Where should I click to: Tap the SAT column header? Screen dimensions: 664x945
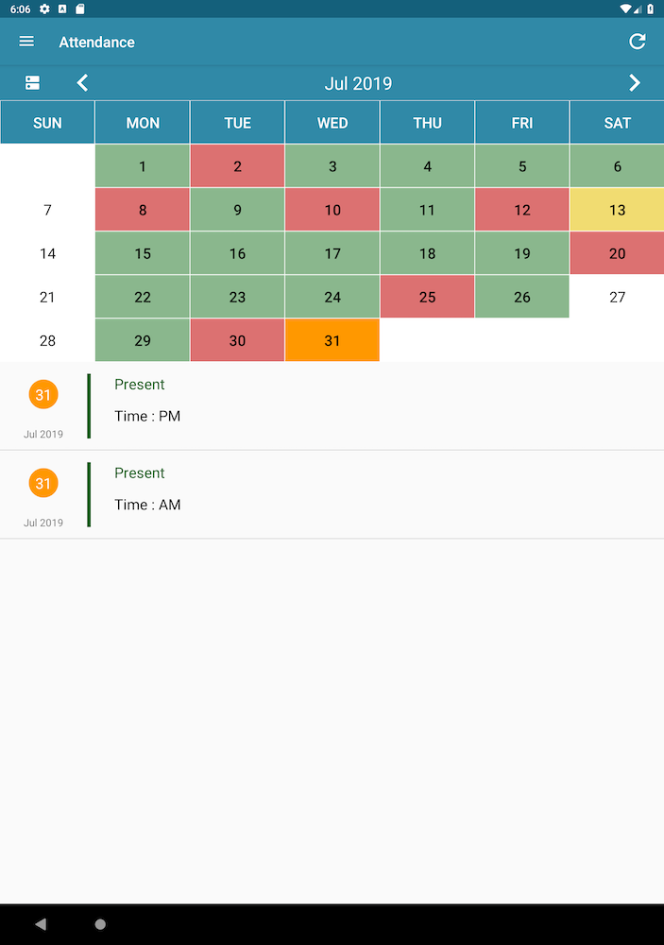click(x=617, y=123)
